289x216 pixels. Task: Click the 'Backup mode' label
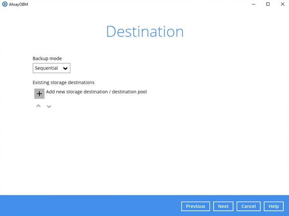[47, 59]
